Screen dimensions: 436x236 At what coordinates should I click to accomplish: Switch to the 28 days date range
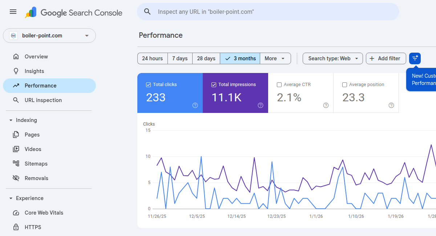(x=206, y=58)
